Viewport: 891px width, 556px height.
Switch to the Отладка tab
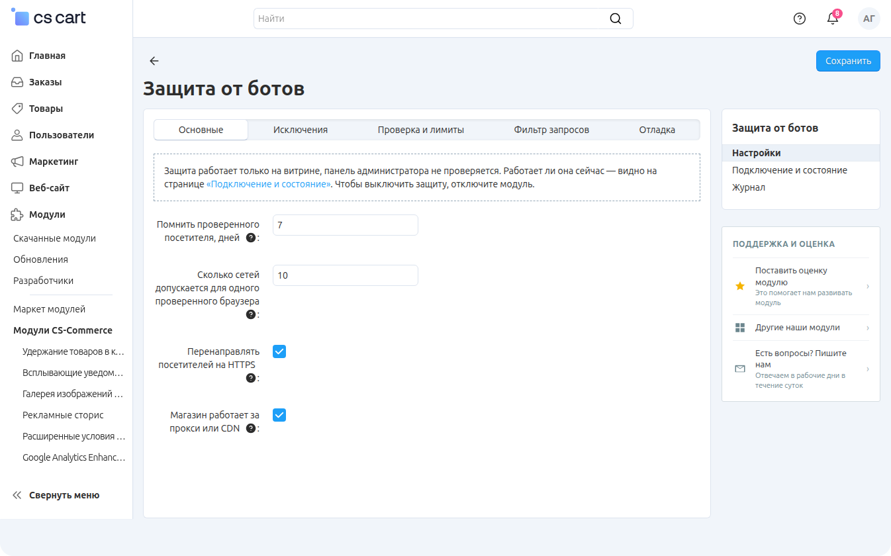point(657,130)
